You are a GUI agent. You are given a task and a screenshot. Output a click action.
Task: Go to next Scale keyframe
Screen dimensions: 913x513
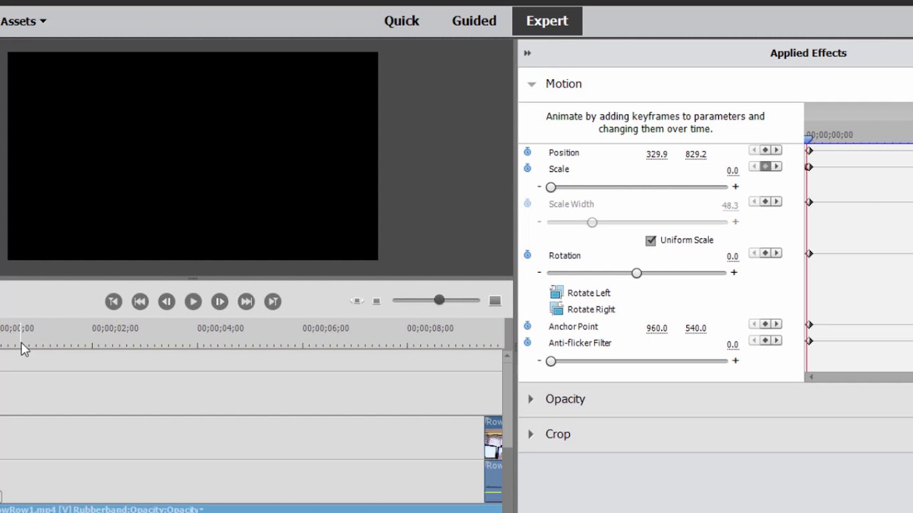pos(776,166)
